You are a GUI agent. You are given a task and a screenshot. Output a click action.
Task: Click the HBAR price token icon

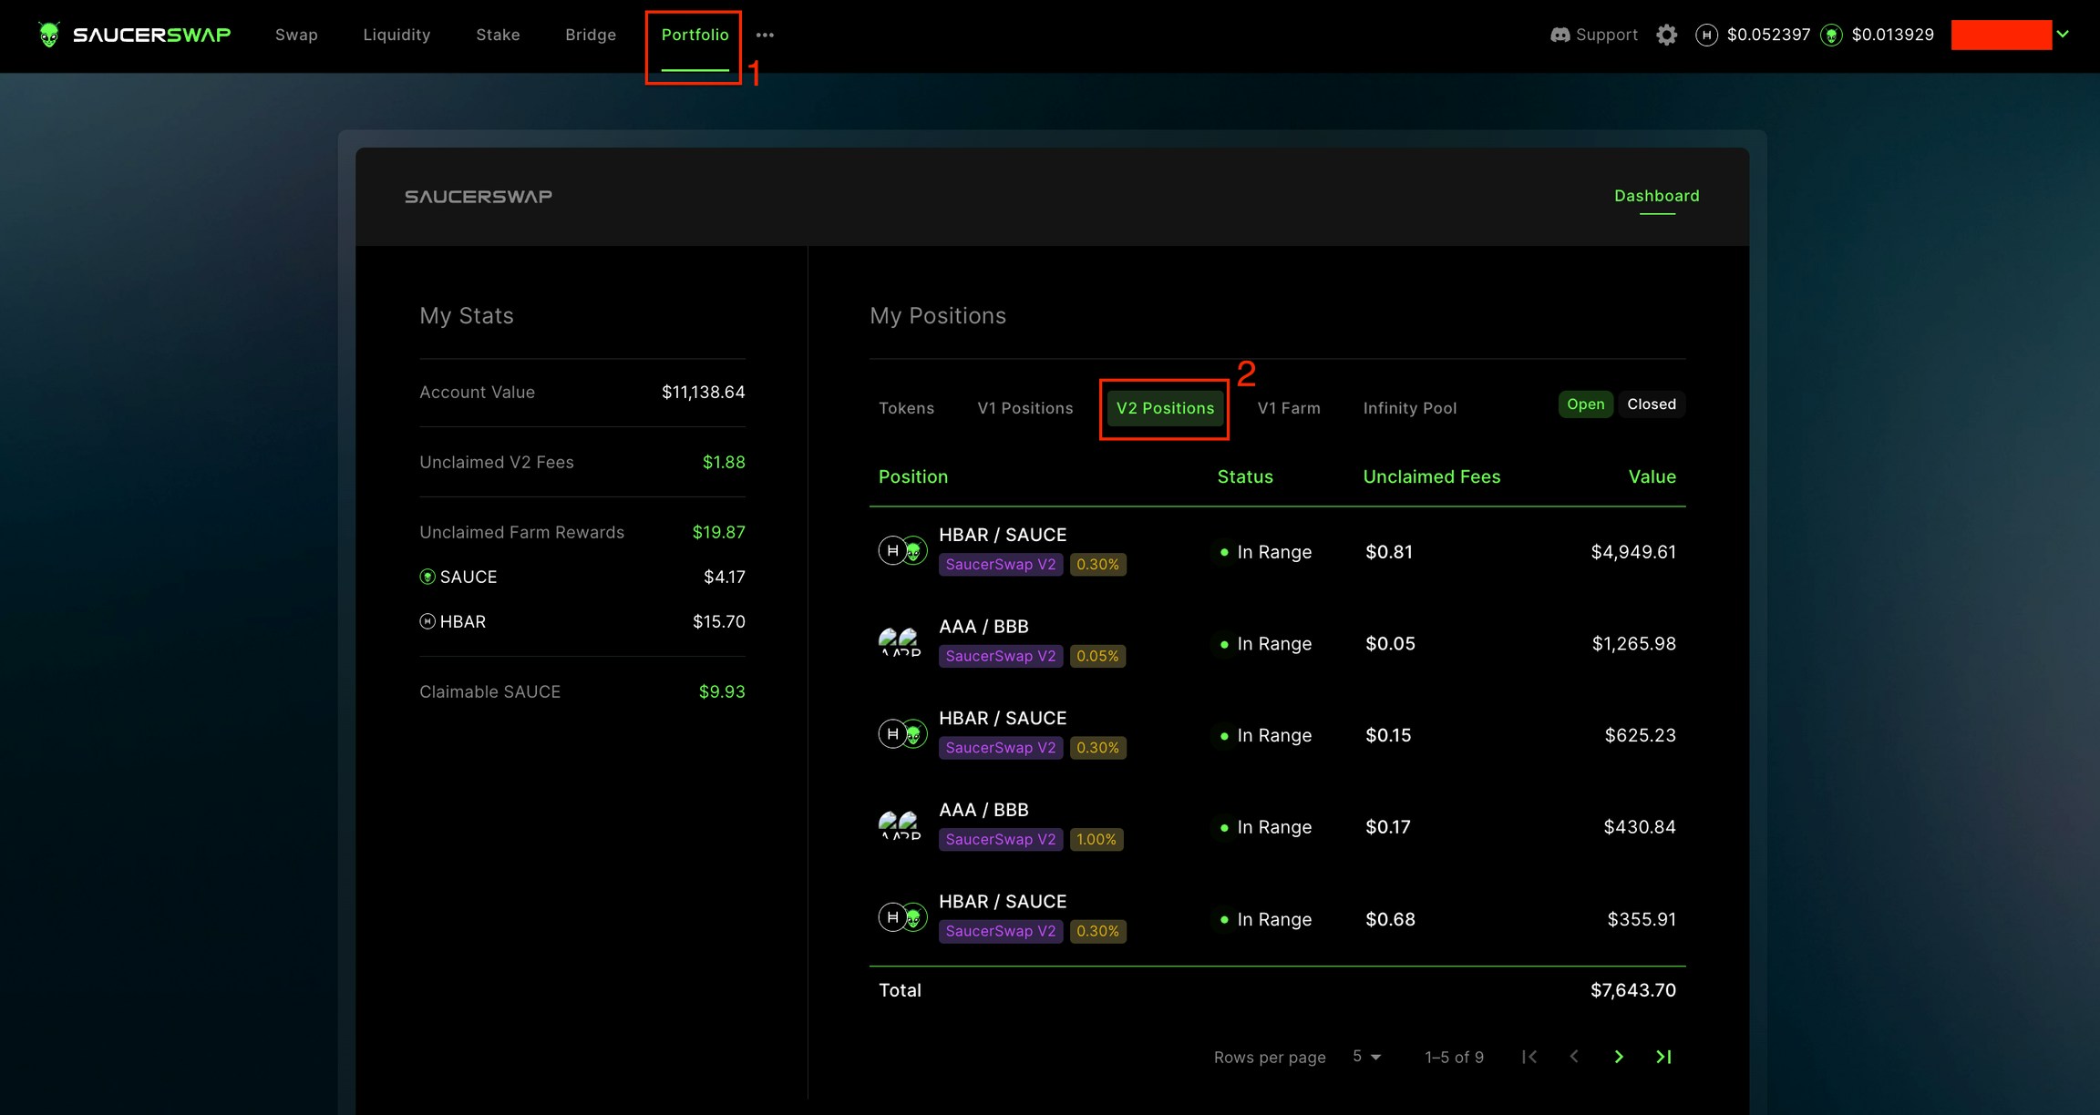(1706, 35)
